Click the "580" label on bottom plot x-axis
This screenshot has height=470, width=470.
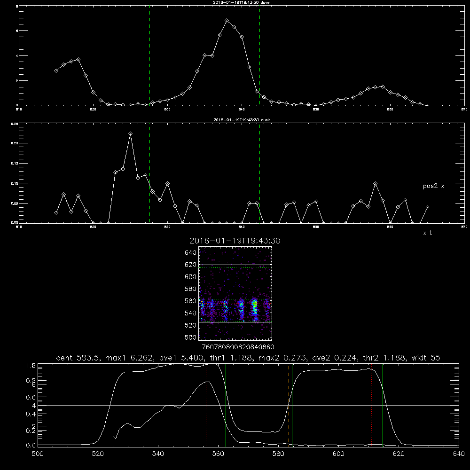278,454
